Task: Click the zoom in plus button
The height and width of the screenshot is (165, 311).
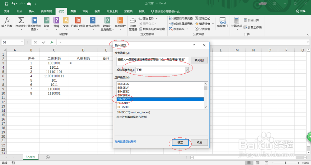Action: pos(298,163)
